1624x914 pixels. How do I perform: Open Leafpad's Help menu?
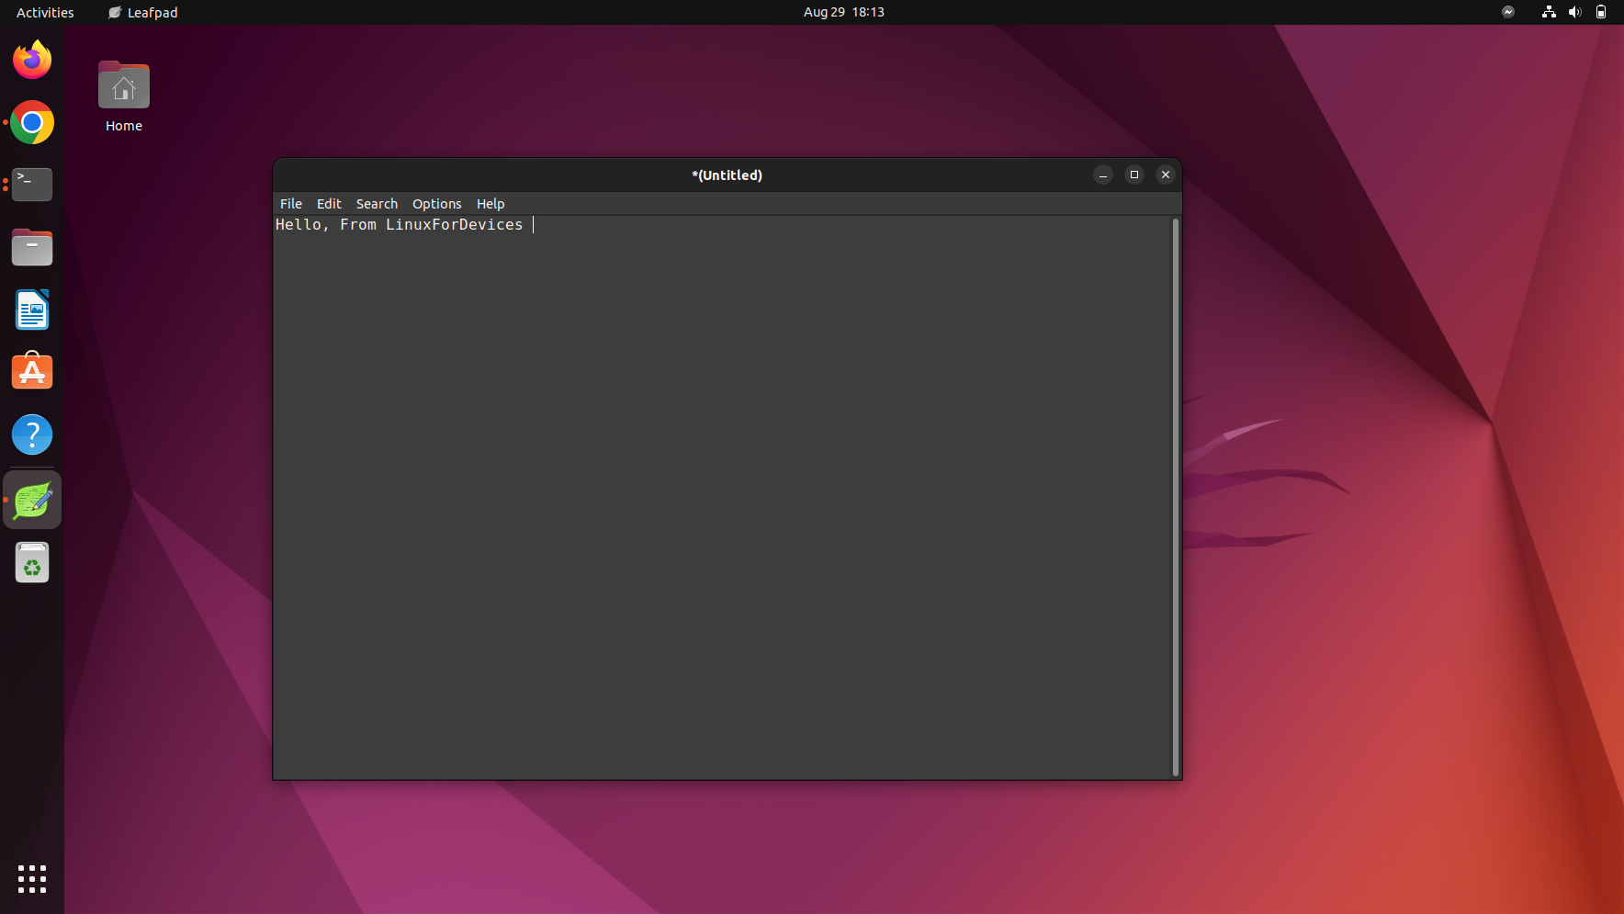coord(490,203)
